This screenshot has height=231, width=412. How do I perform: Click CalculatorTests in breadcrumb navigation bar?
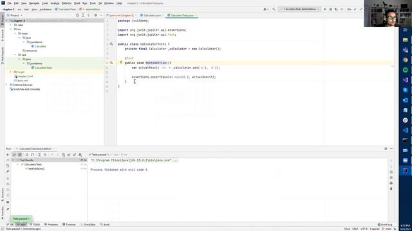[x=65, y=9]
